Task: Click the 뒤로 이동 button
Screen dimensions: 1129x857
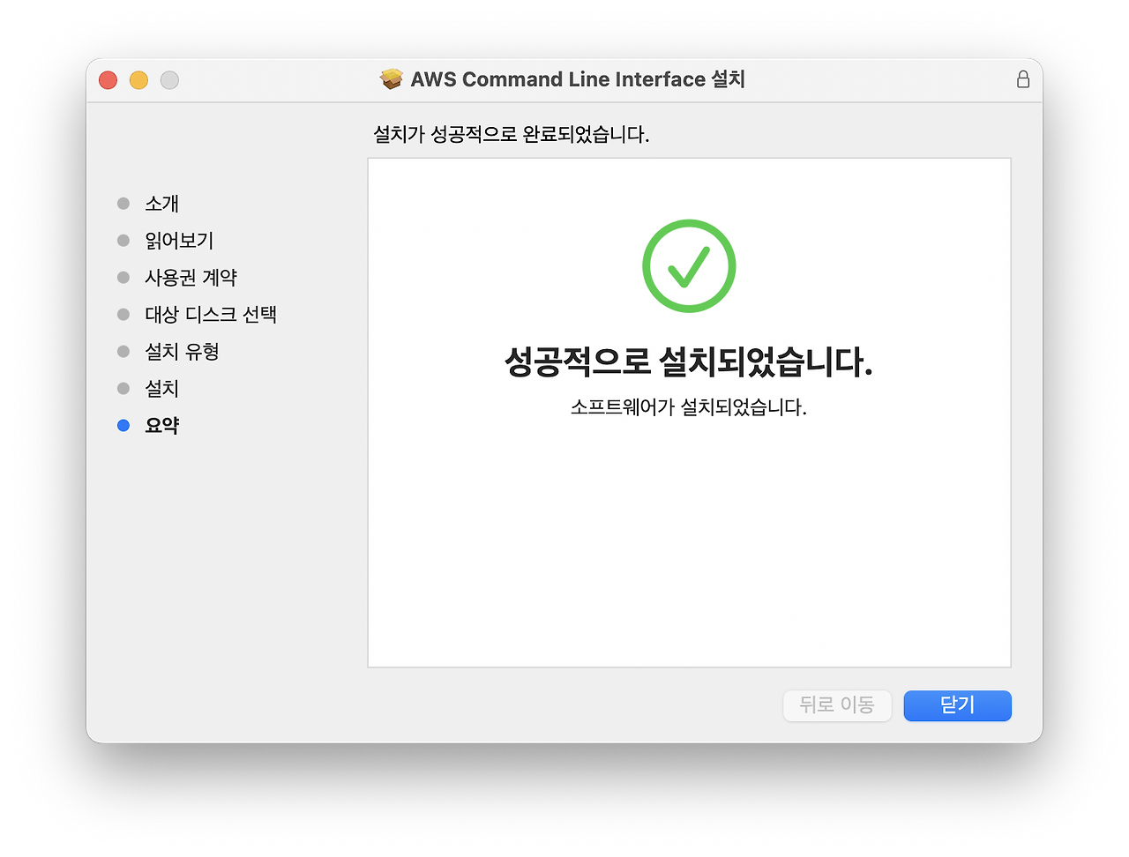Action: click(x=836, y=705)
